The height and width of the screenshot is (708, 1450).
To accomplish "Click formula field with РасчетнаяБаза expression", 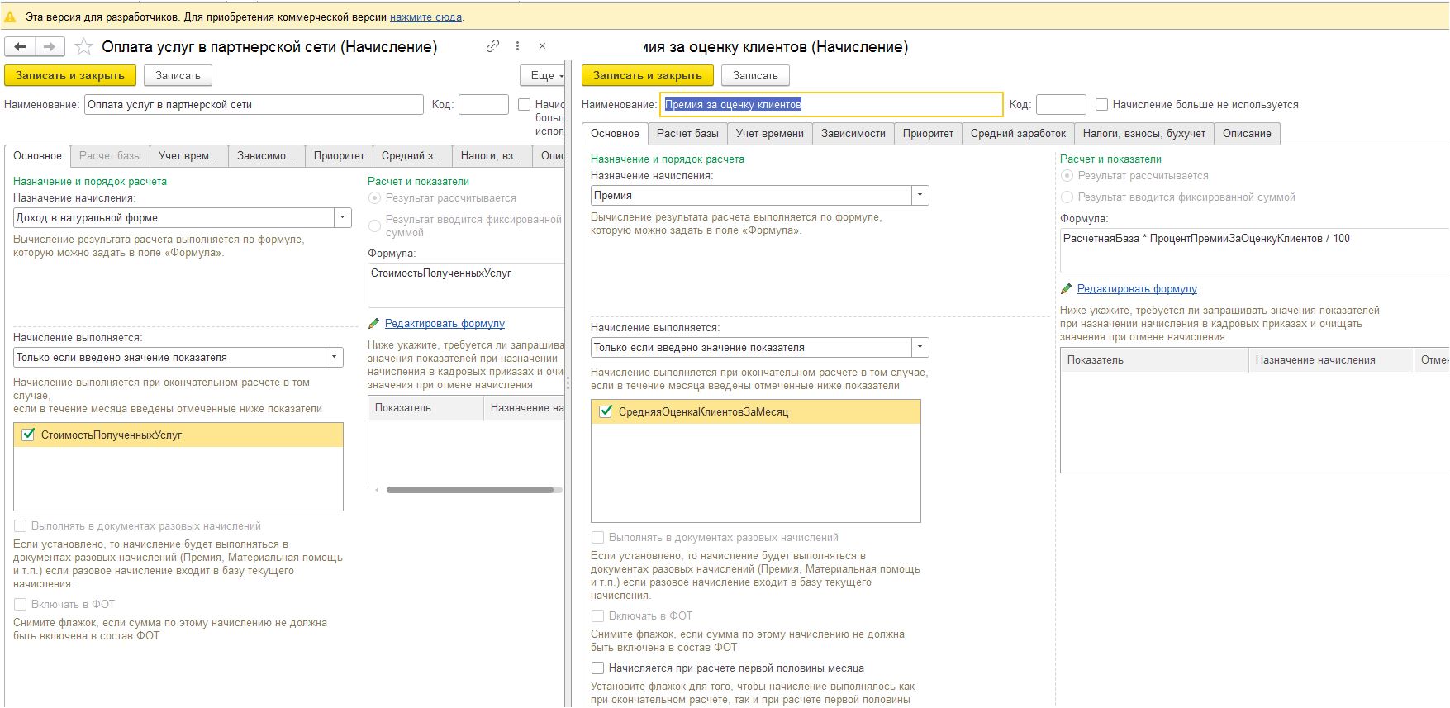I will pyautogui.click(x=1254, y=250).
